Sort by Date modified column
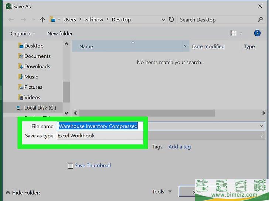Image resolution: width=269 pixels, height=201 pixels. tap(208, 46)
